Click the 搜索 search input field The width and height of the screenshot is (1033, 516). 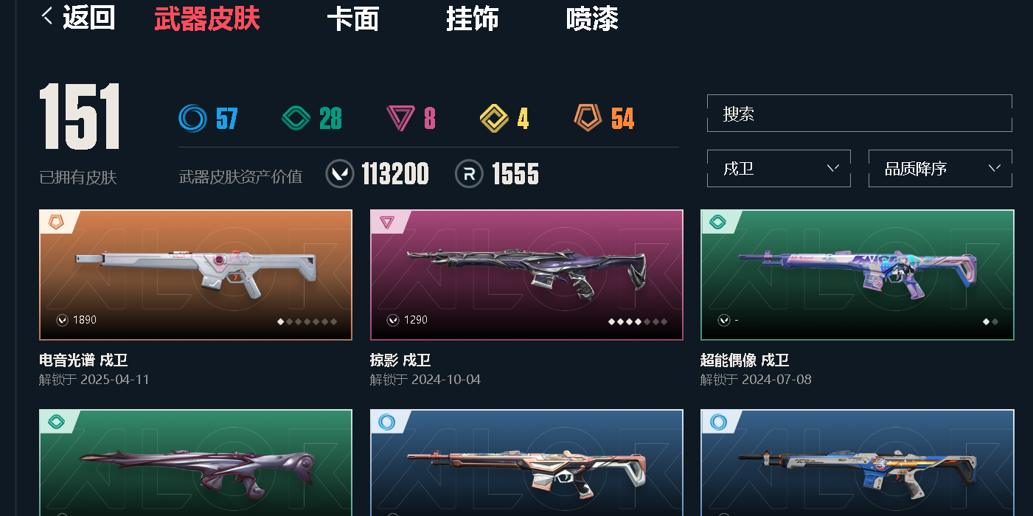(860, 114)
